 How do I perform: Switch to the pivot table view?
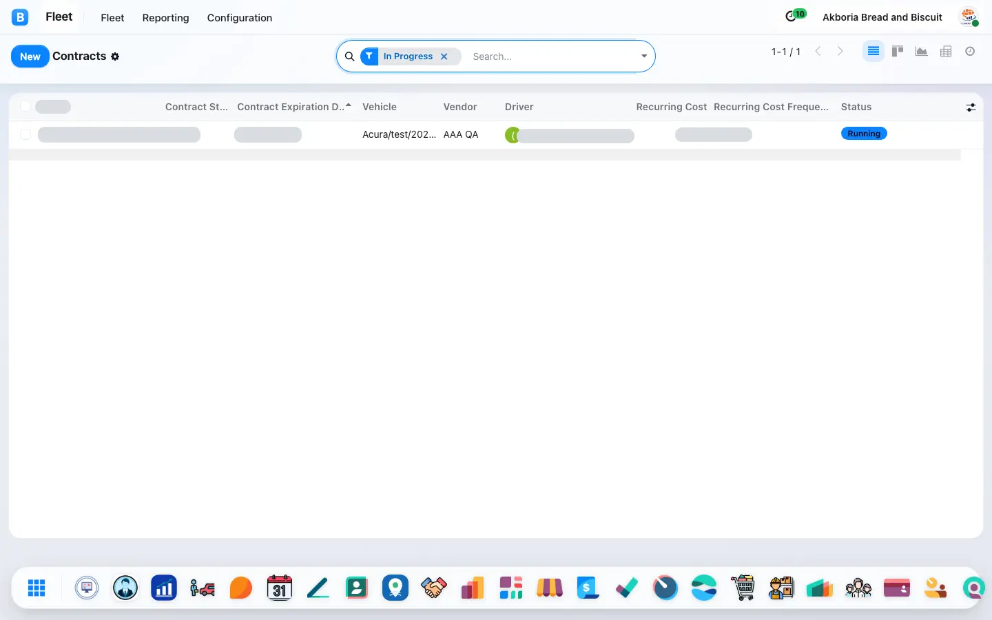tap(946, 52)
